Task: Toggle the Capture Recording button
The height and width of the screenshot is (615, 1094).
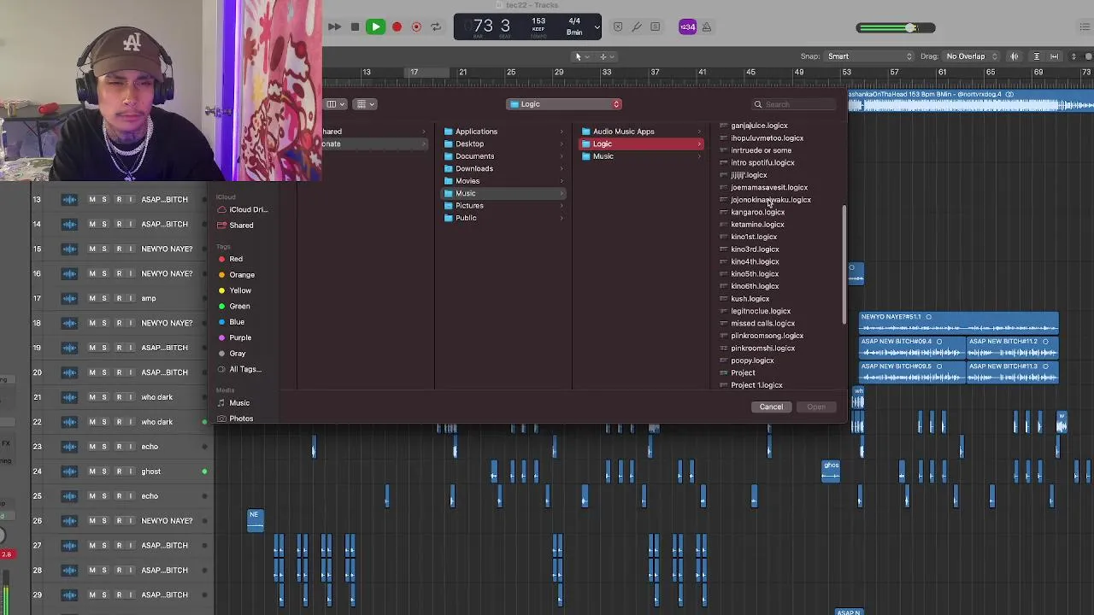Action: point(416,26)
